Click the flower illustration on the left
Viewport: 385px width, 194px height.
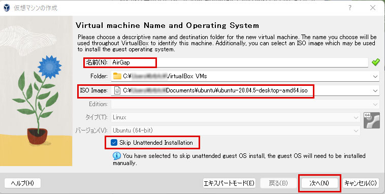[37, 91]
